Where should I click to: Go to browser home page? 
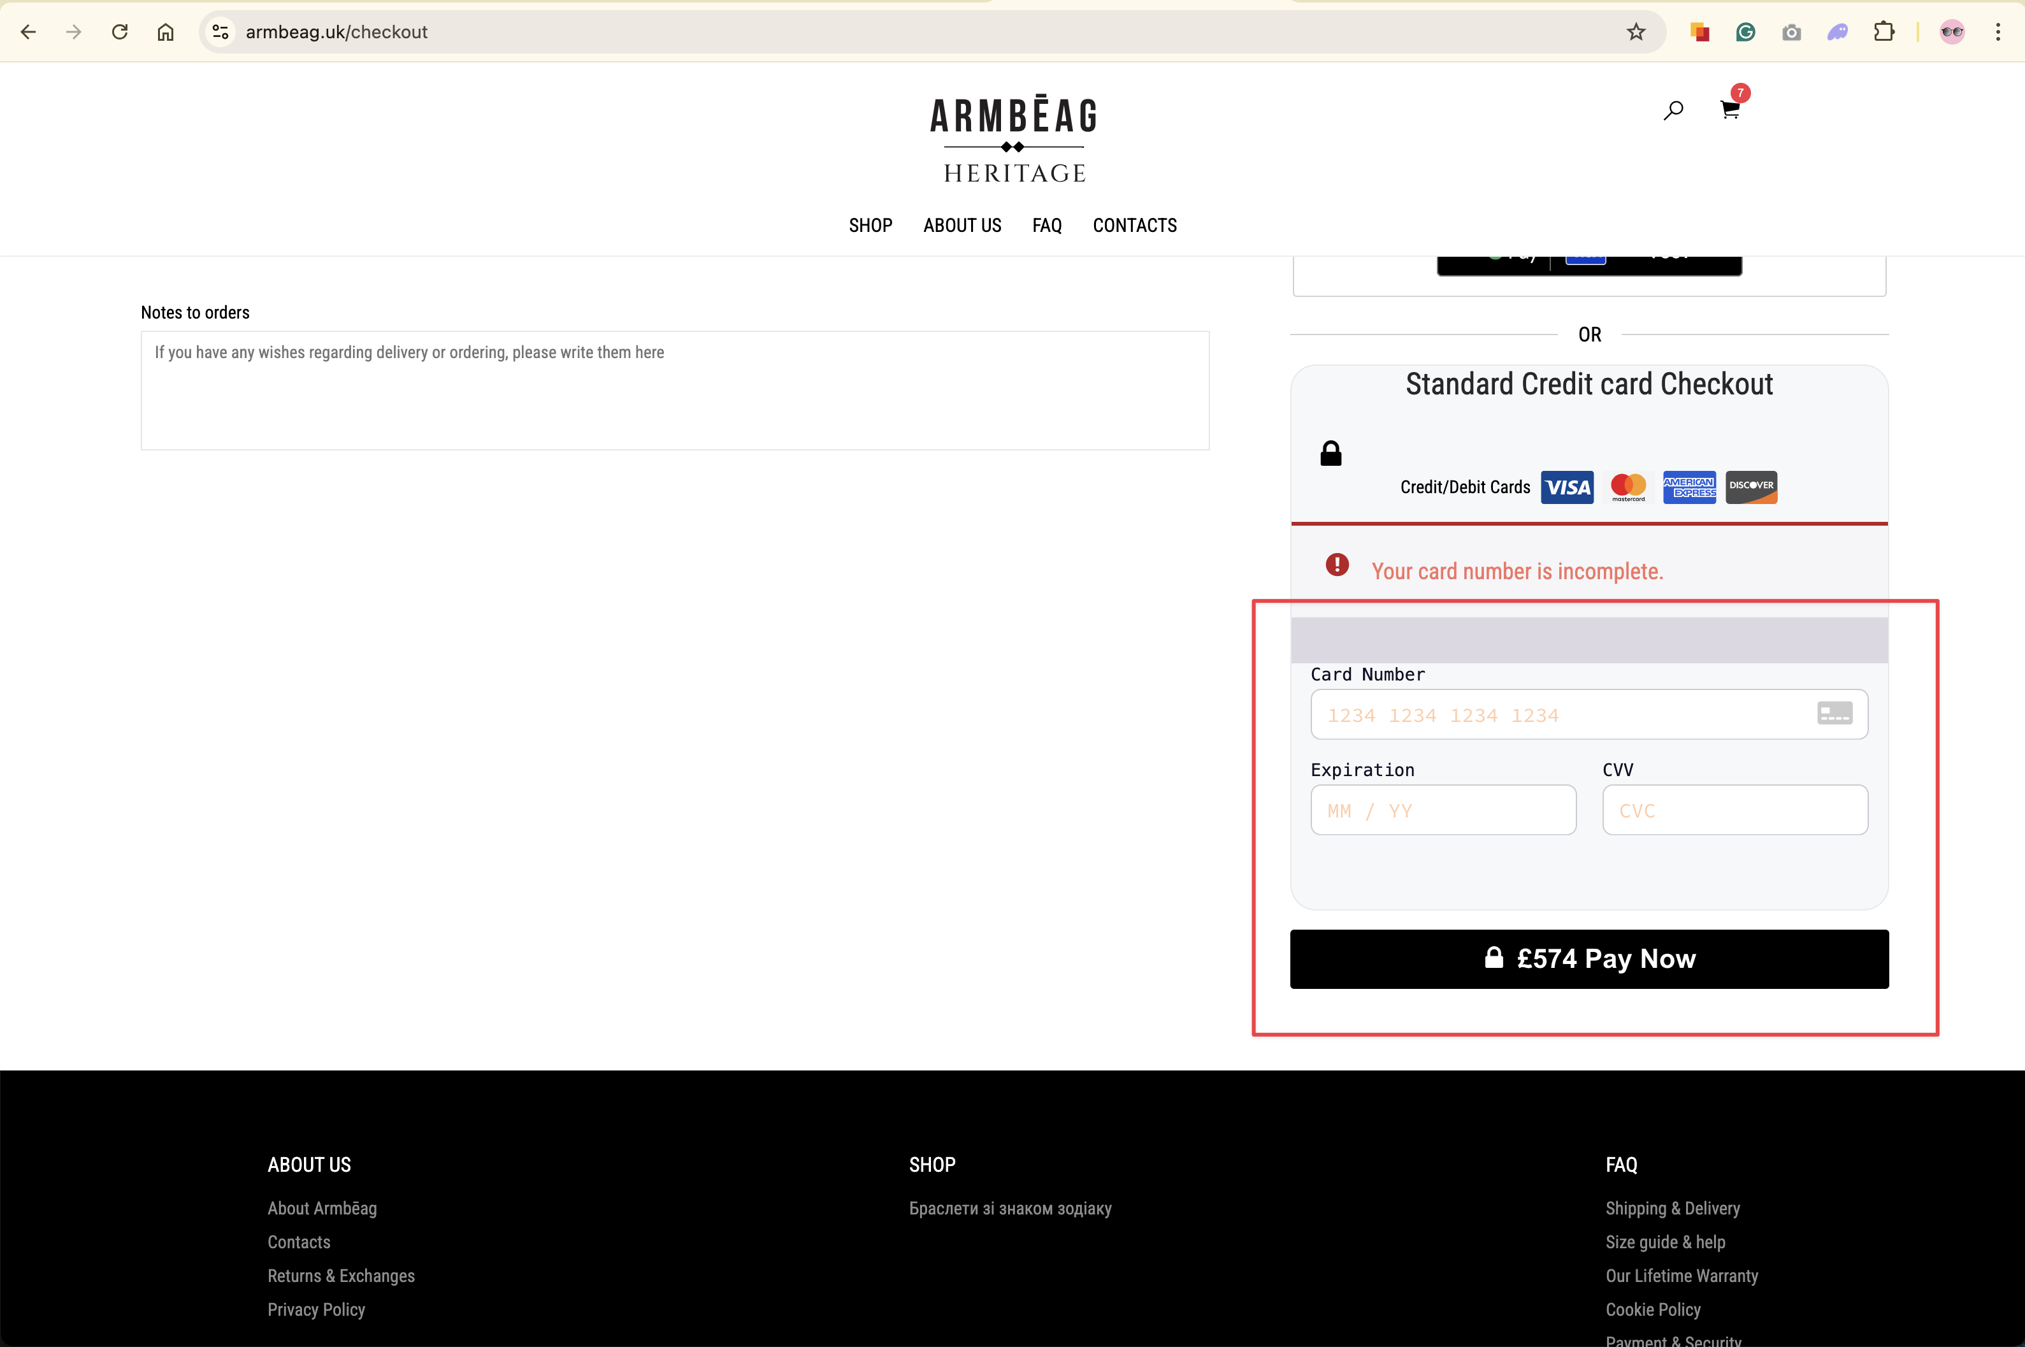(x=165, y=32)
